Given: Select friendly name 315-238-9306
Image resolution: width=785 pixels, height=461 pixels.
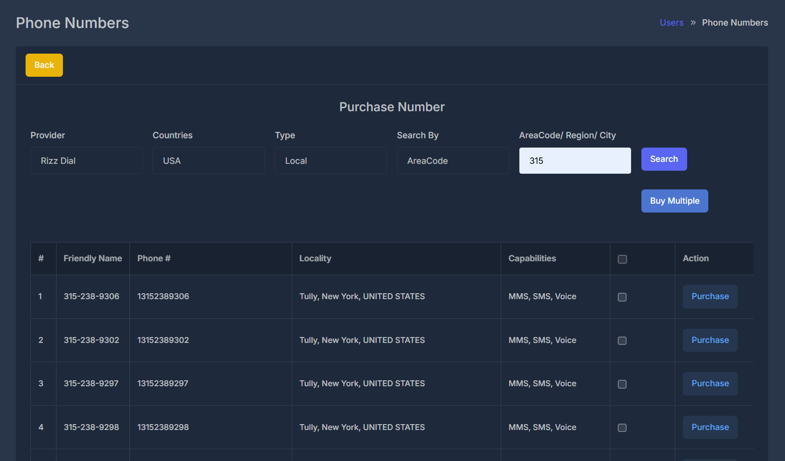Looking at the screenshot, I should click(x=91, y=296).
